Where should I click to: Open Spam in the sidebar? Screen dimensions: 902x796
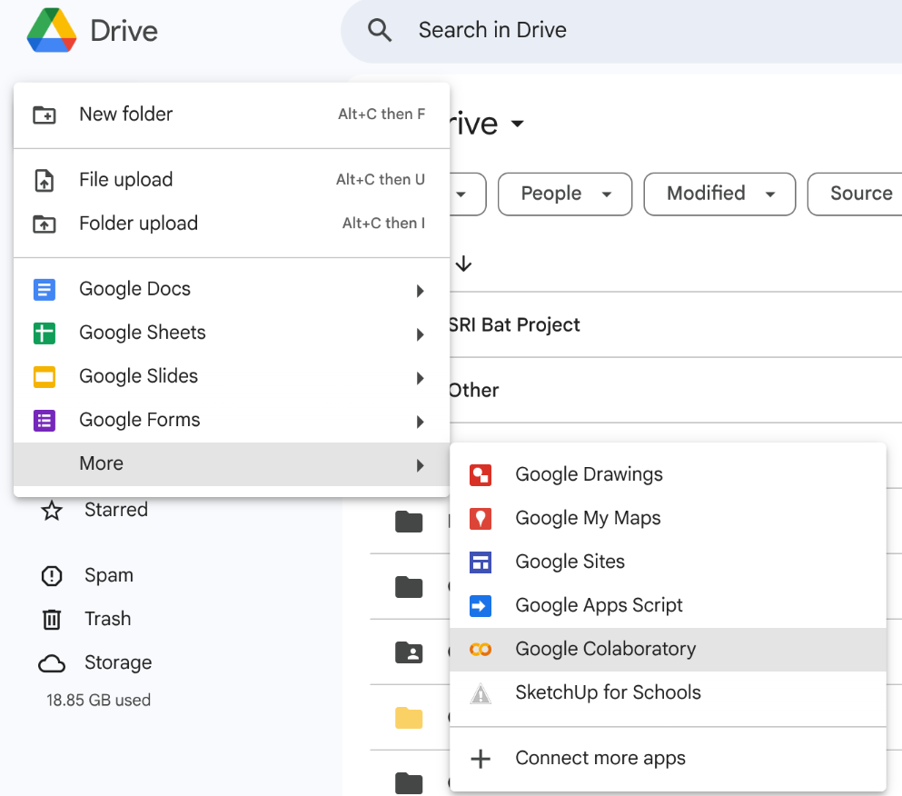[108, 575]
